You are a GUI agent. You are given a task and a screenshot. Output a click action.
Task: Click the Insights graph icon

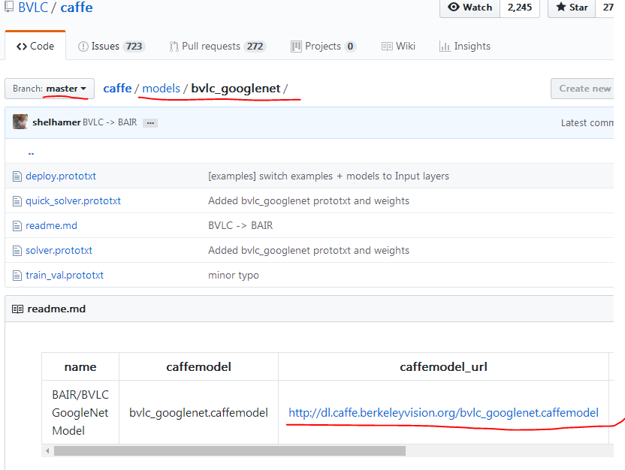[x=445, y=47]
